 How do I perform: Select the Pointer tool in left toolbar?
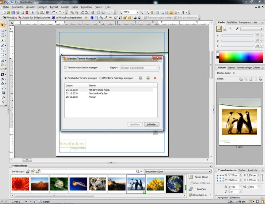point(2,25)
